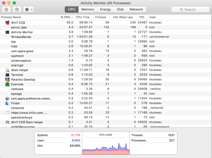
Task: Click the 85.0 CPU percentage value
Action: click(x=70, y=22)
